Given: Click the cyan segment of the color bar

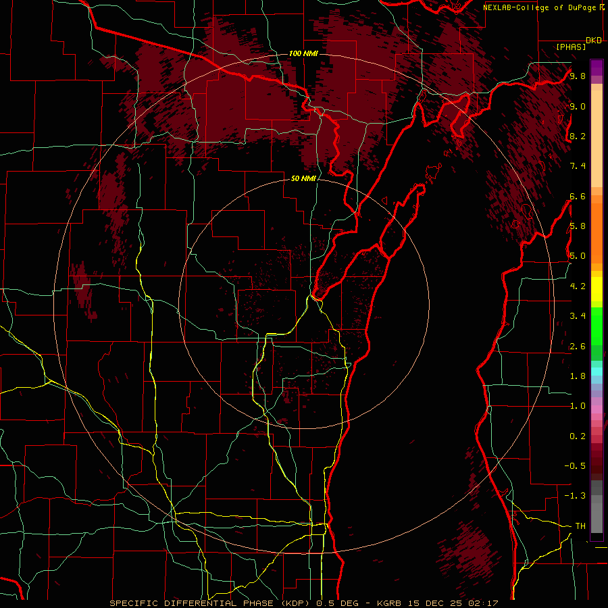Looking at the screenshot, I should pos(597,372).
